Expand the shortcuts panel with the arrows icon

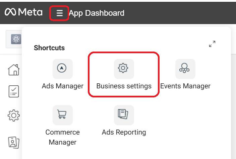tap(212, 44)
